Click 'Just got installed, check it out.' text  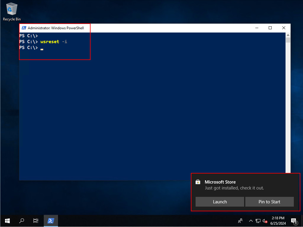(234, 188)
